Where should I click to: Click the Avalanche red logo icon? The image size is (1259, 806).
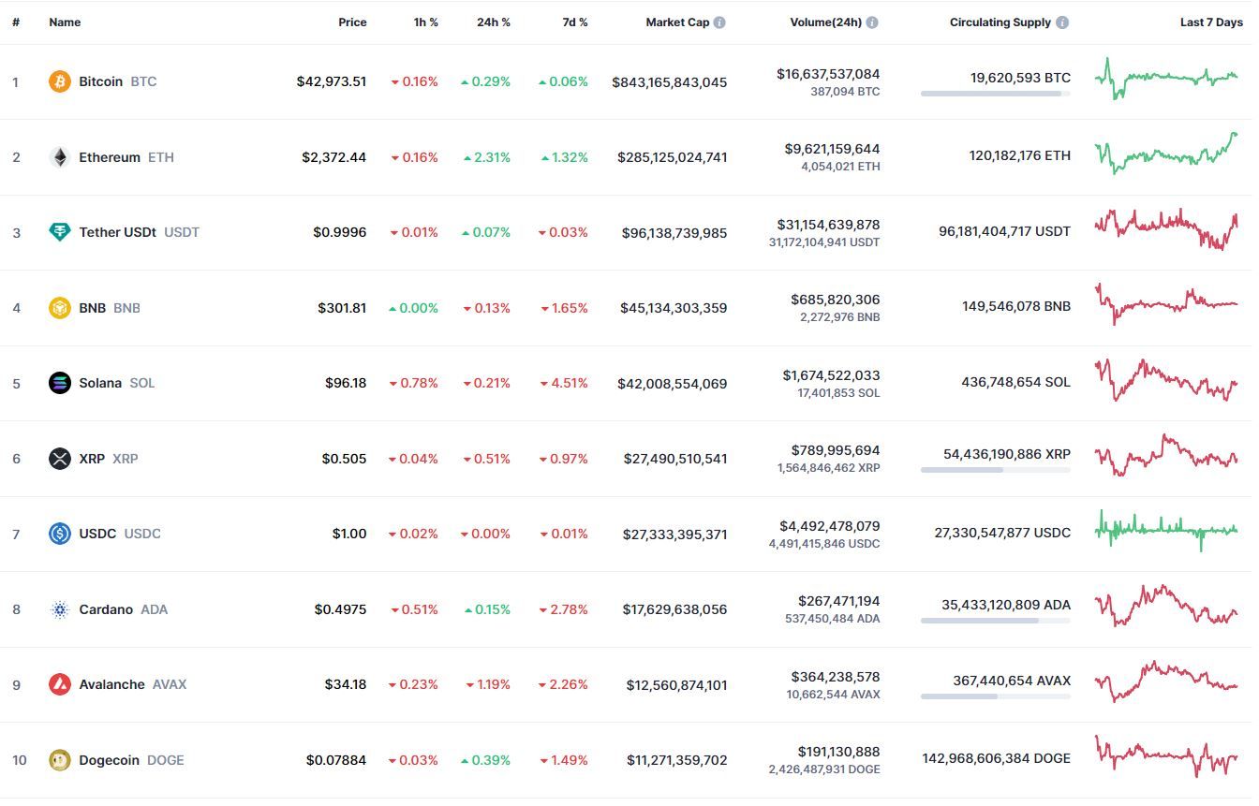coord(60,684)
